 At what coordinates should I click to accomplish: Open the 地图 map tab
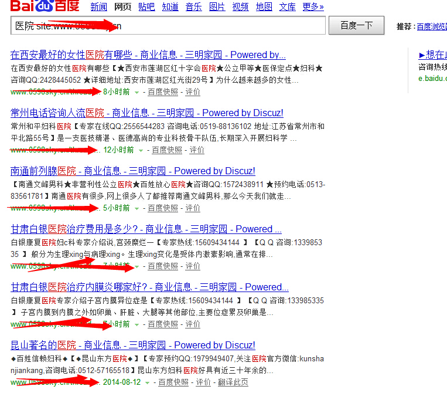click(264, 7)
